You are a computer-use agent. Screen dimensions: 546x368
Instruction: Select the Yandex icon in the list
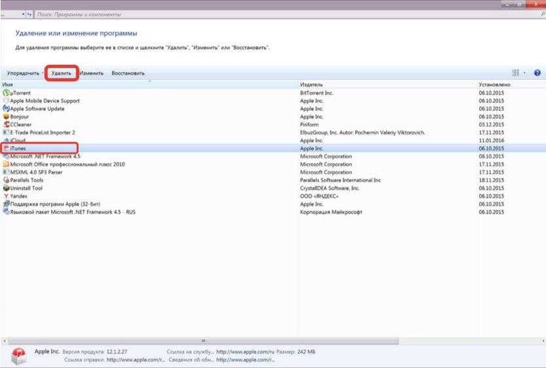[6, 196]
